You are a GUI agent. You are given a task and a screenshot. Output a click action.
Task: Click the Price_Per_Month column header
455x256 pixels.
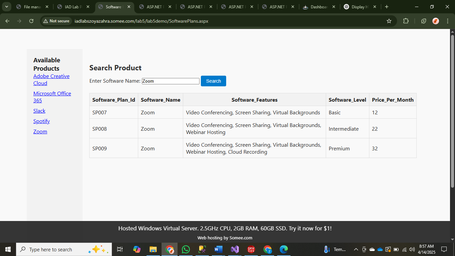coord(393,100)
